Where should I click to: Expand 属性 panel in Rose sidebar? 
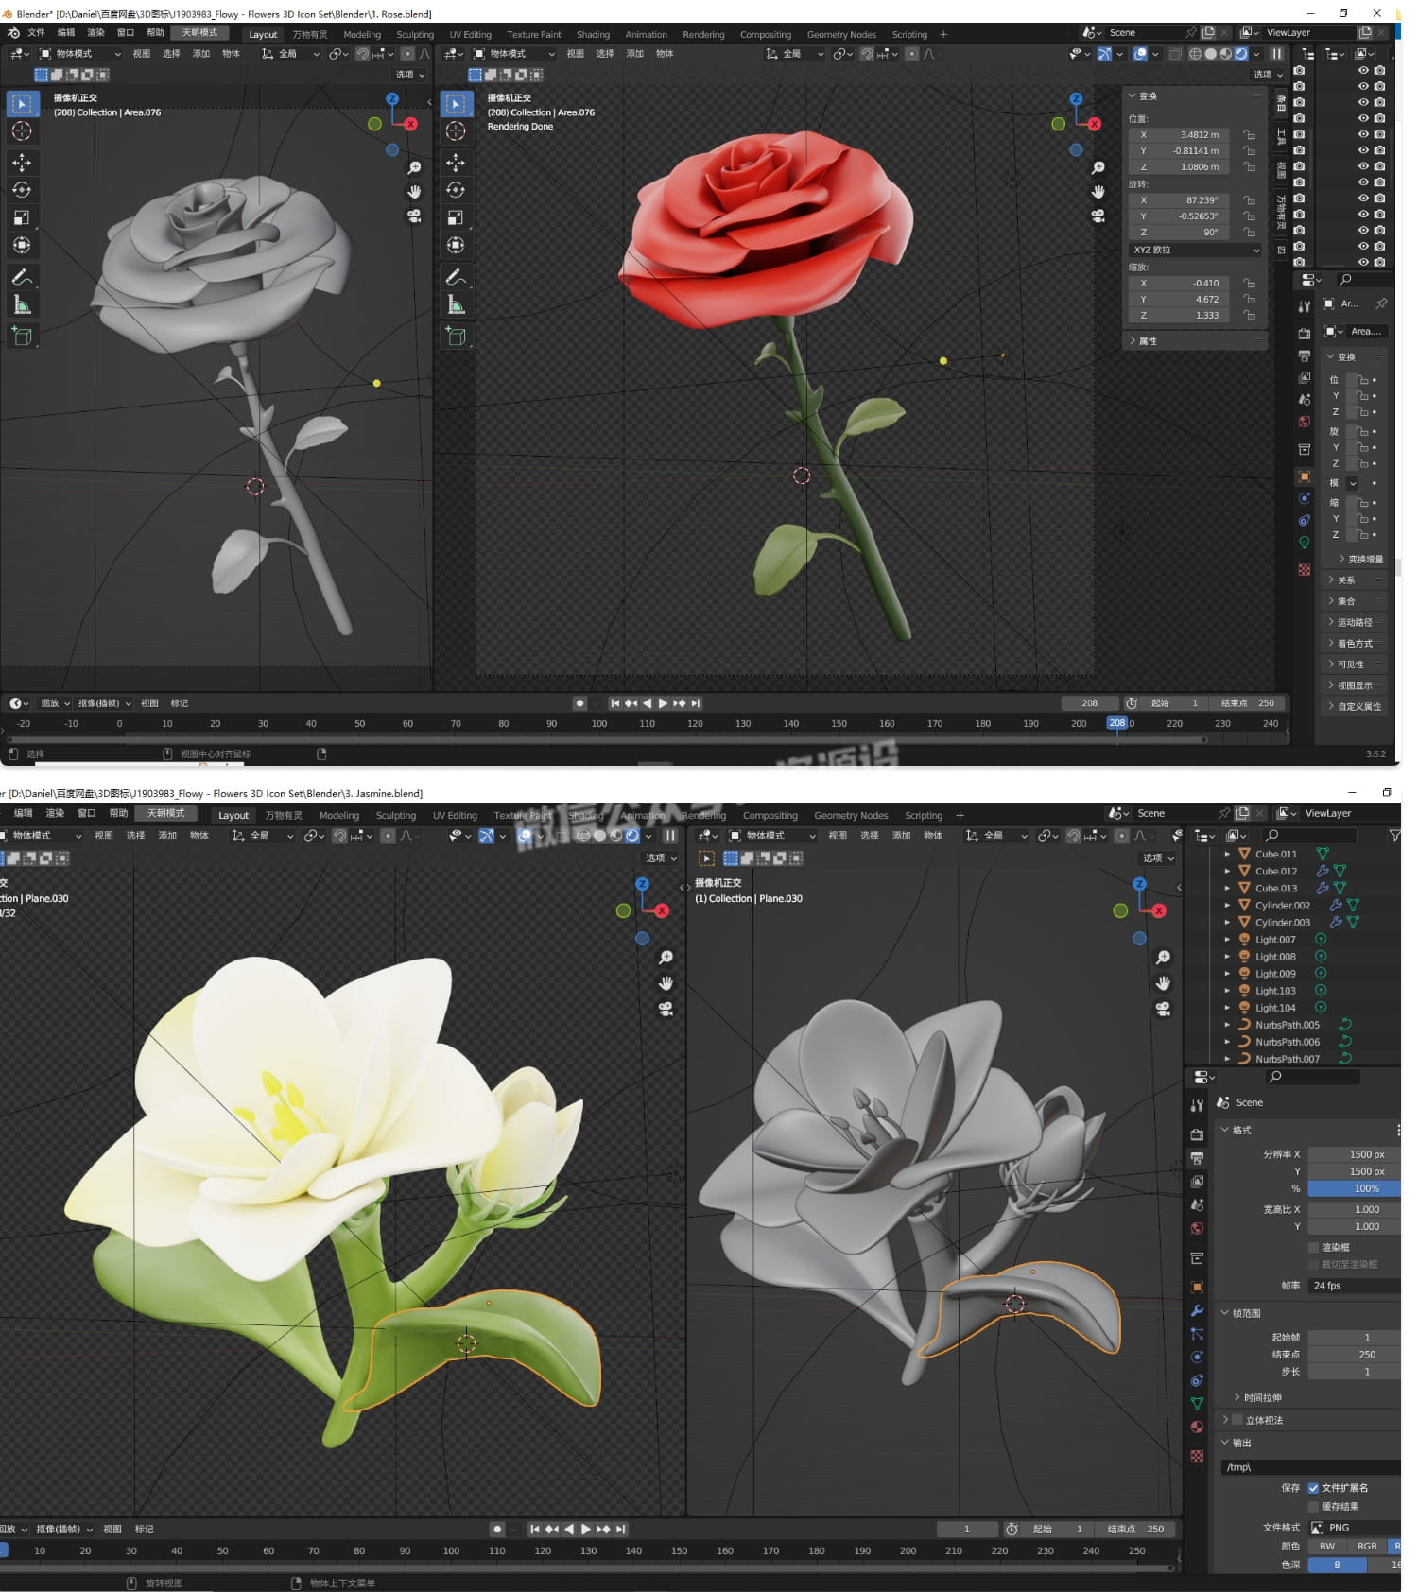point(1195,341)
